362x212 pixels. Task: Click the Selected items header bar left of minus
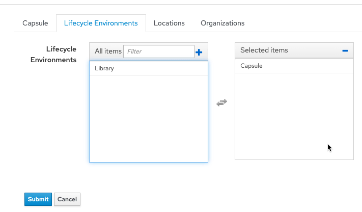click(316, 50)
